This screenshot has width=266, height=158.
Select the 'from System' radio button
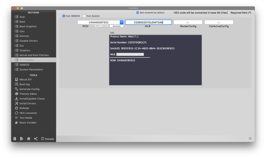point(84,16)
